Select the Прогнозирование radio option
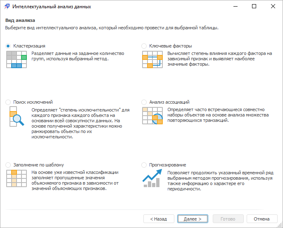 tap(144, 165)
